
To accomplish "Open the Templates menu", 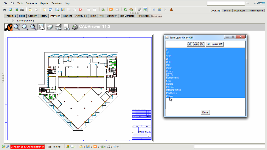I will pos(56,3).
